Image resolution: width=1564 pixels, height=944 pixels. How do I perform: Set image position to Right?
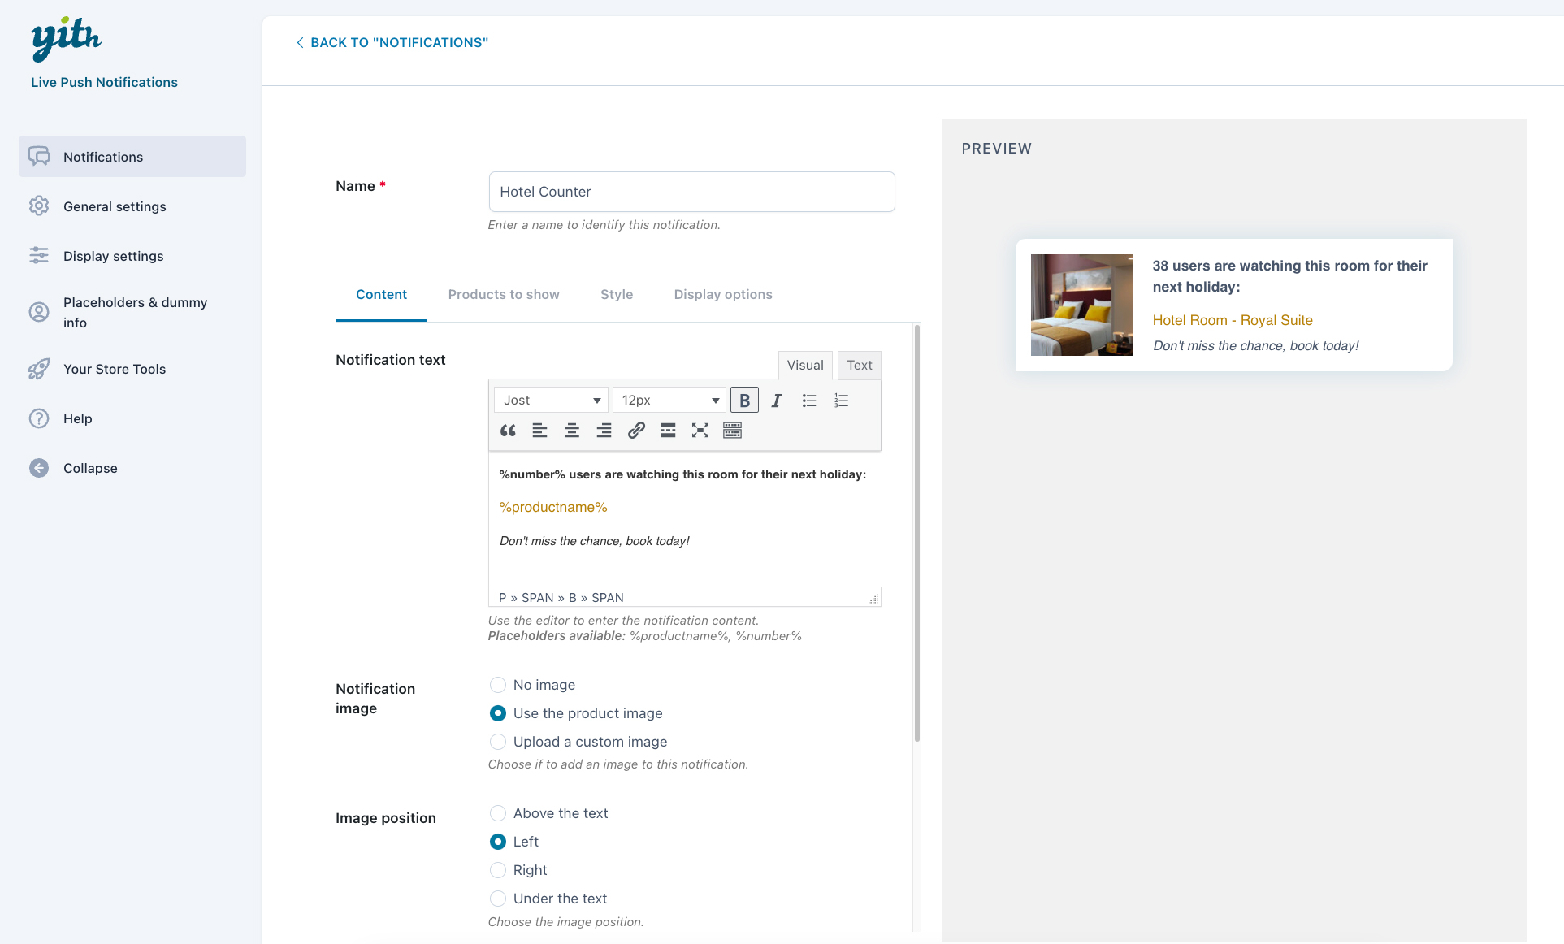click(x=498, y=870)
